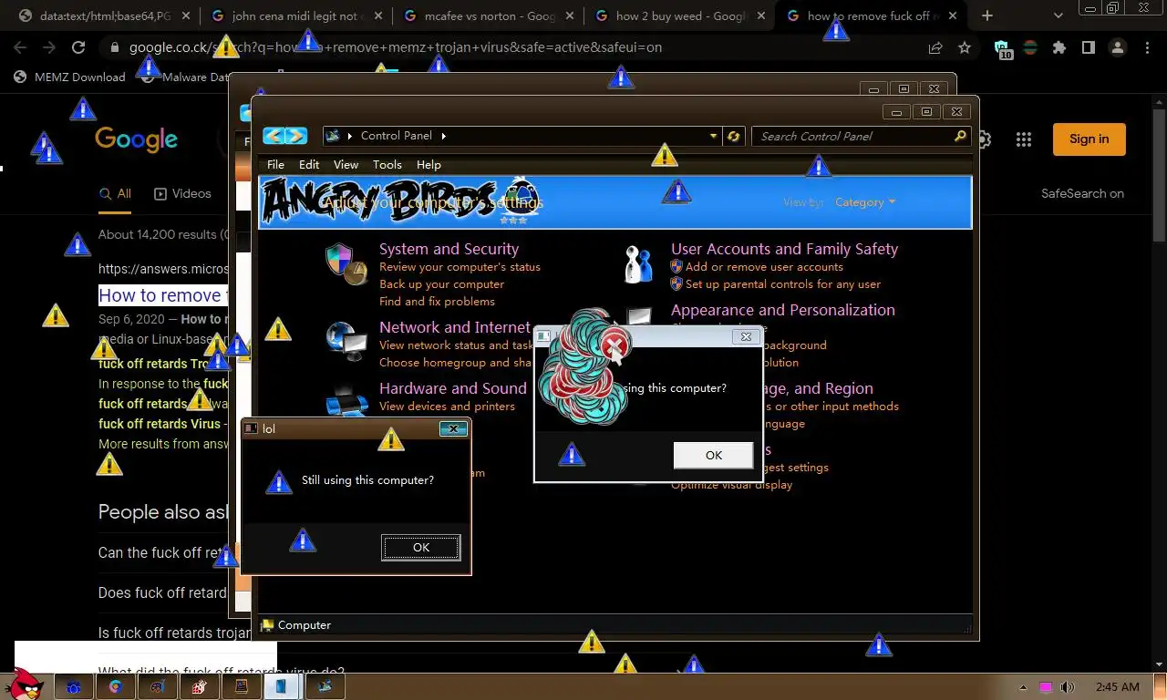
Task: Toggle the SafeSearch on setting
Action: point(1082,193)
